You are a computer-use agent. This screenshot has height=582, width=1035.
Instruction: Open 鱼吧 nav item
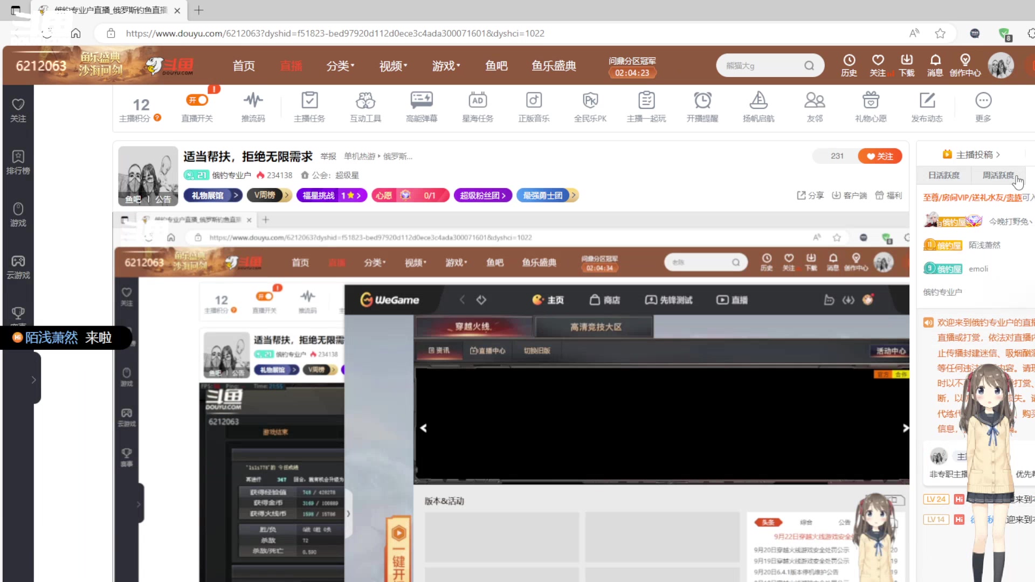[496, 66]
